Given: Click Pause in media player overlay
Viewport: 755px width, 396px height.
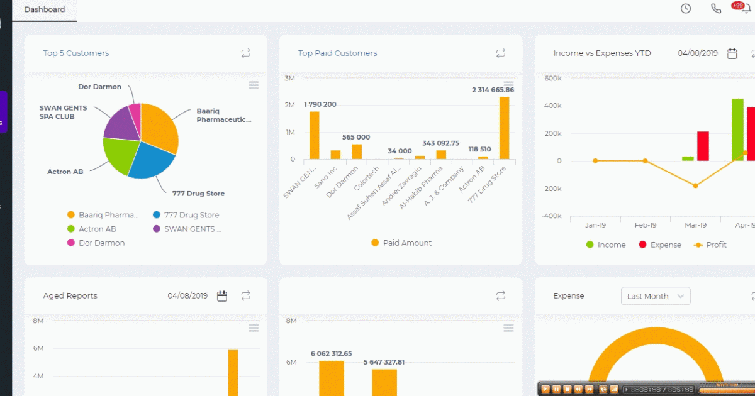Looking at the screenshot, I should click(556, 389).
